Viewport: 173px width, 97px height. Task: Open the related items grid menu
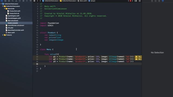tap(34, 1)
